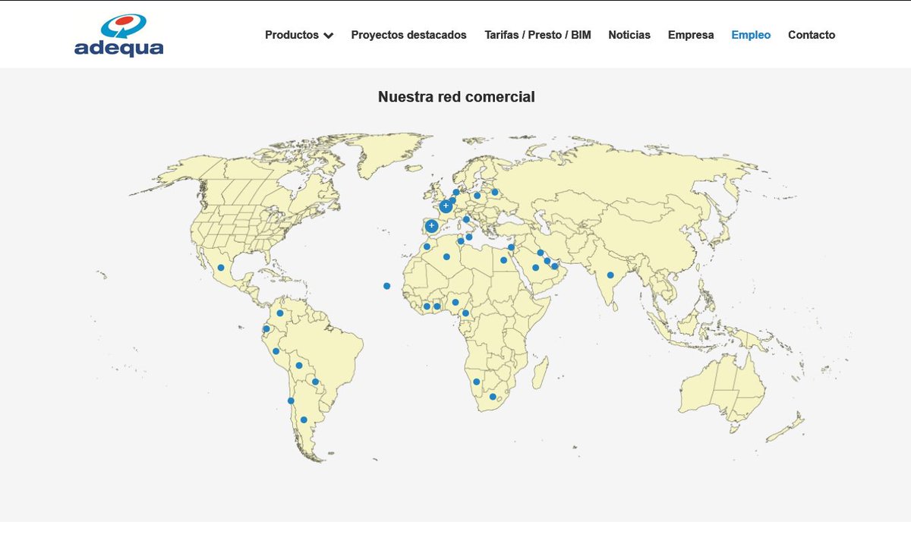Viewport: 911px width, 534px height.
Task: Select the Peru map marker
Action: coord(276,351)
